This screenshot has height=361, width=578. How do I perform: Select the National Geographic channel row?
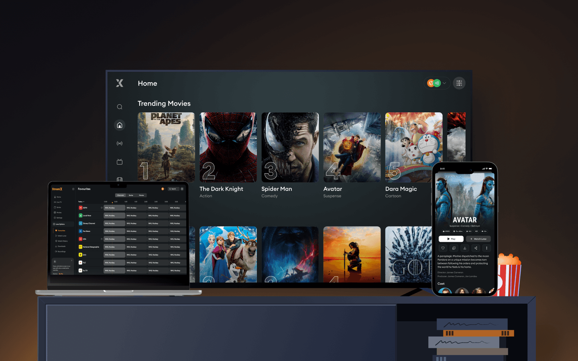[x=91, y=247]
